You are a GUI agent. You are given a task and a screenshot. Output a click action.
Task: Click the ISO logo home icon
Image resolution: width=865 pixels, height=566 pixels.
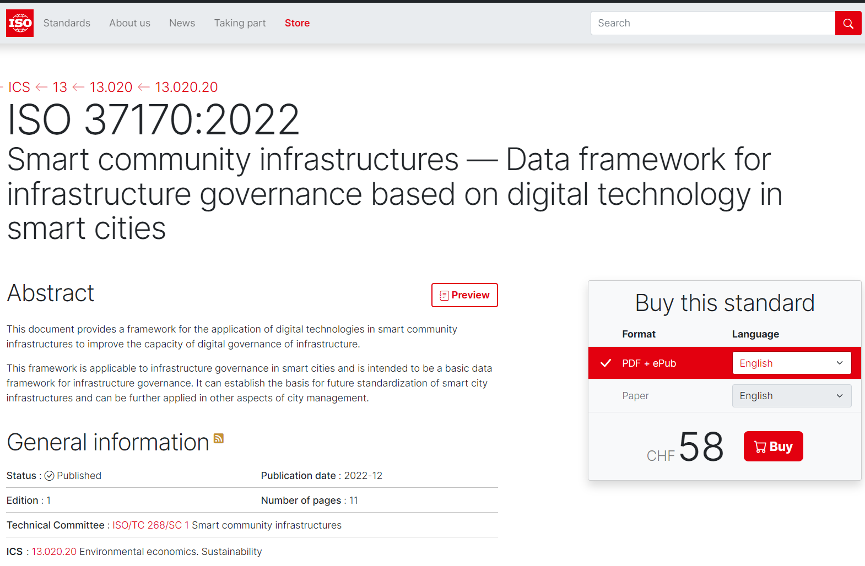20,23
